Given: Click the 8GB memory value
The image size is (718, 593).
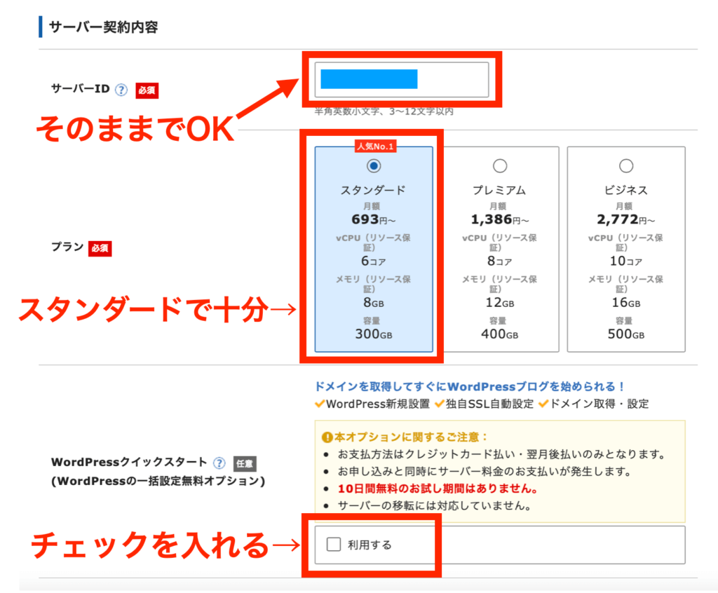Looking at the screenshot, I should tap(374, 303).
